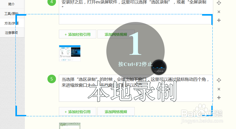
Task: Click the floating recorder timer ball
Action: tap(159, 67)
